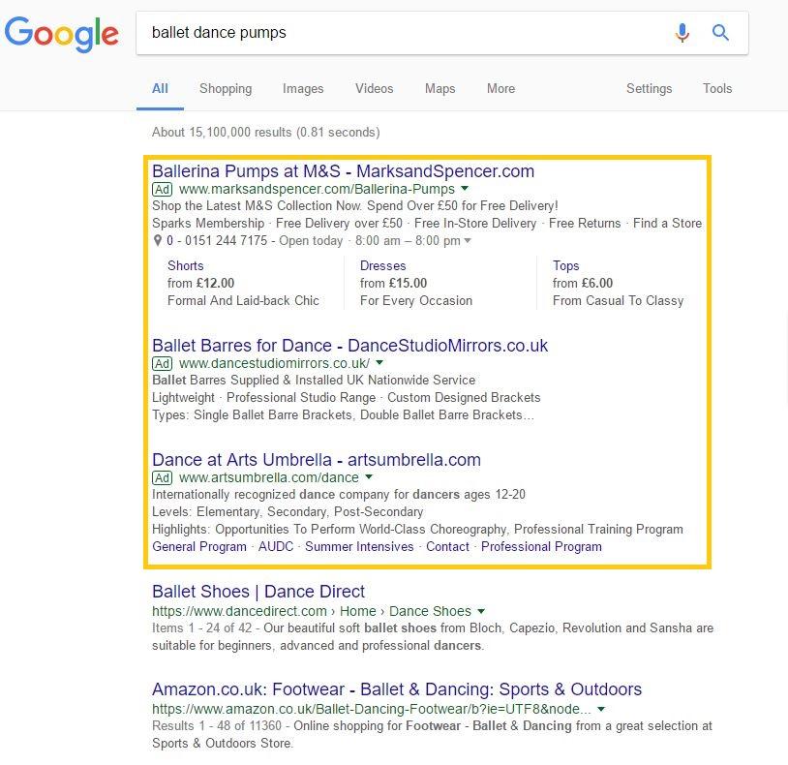Click 'from £6.00' price under Tops
Image resolution: width=788 pixels, height=765 pixels.
click(583, 283)
